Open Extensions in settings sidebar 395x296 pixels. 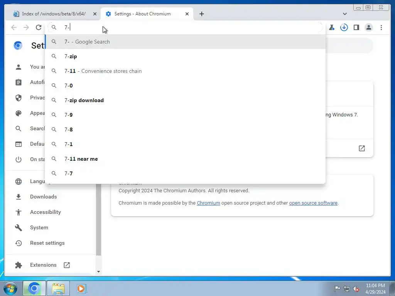pyautogui.click(x=43, y=265)
